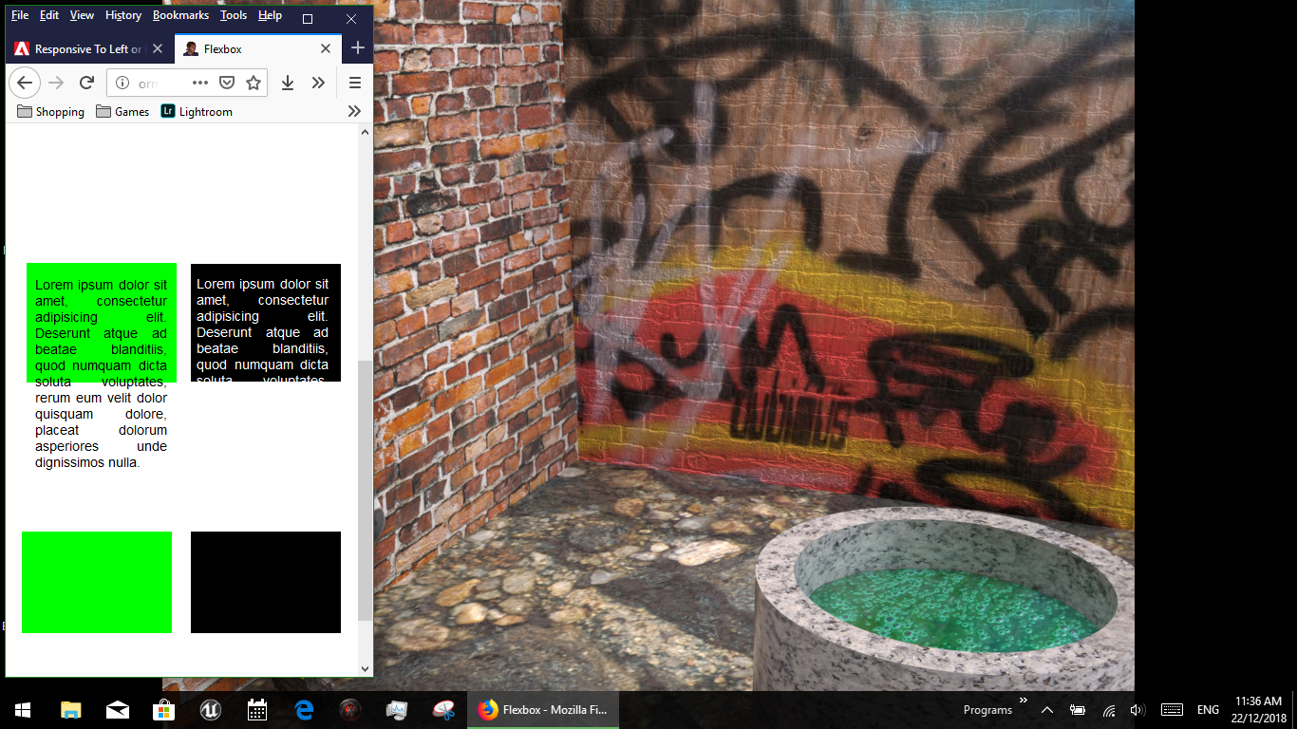The width and height of the screenshot is (1297, 729).
Task: Click Flexbox Firefox taskbar button
Action: [543, 710]
